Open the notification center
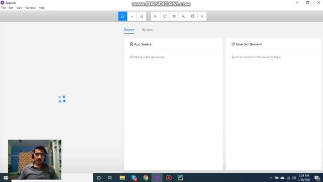 [x=317, y=177]
